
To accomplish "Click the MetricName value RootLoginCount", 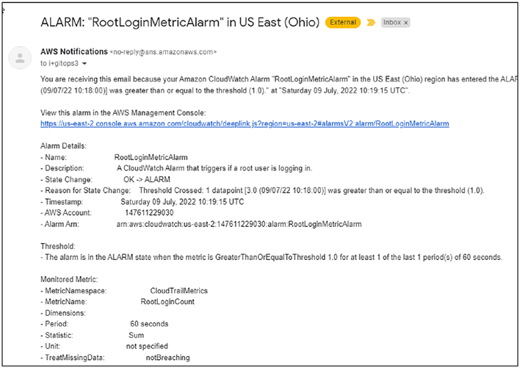I will point(167,302).
